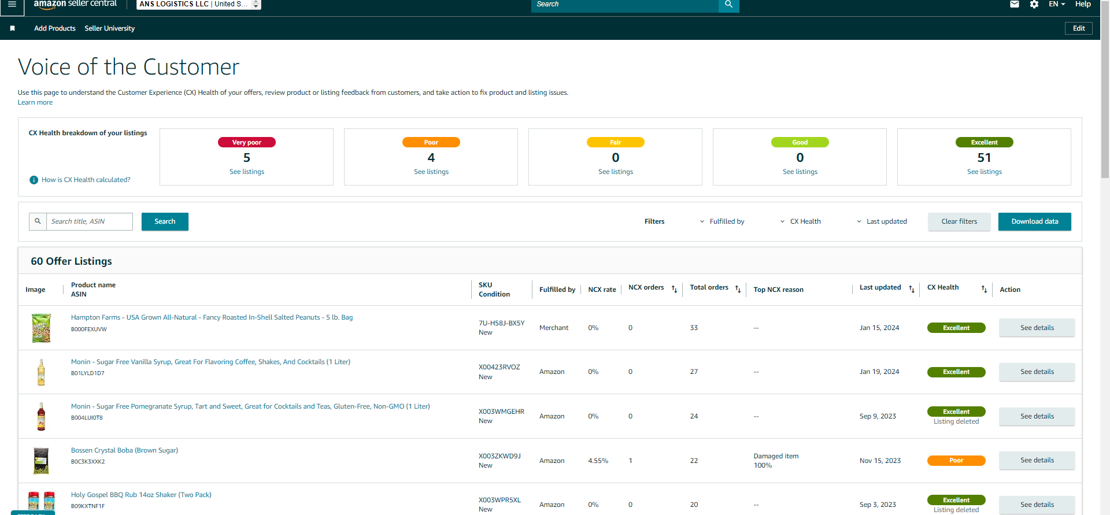Viewport: 1110px width, 515px height.
Task: Expand the CX Health filter
Action: (800, 221)
